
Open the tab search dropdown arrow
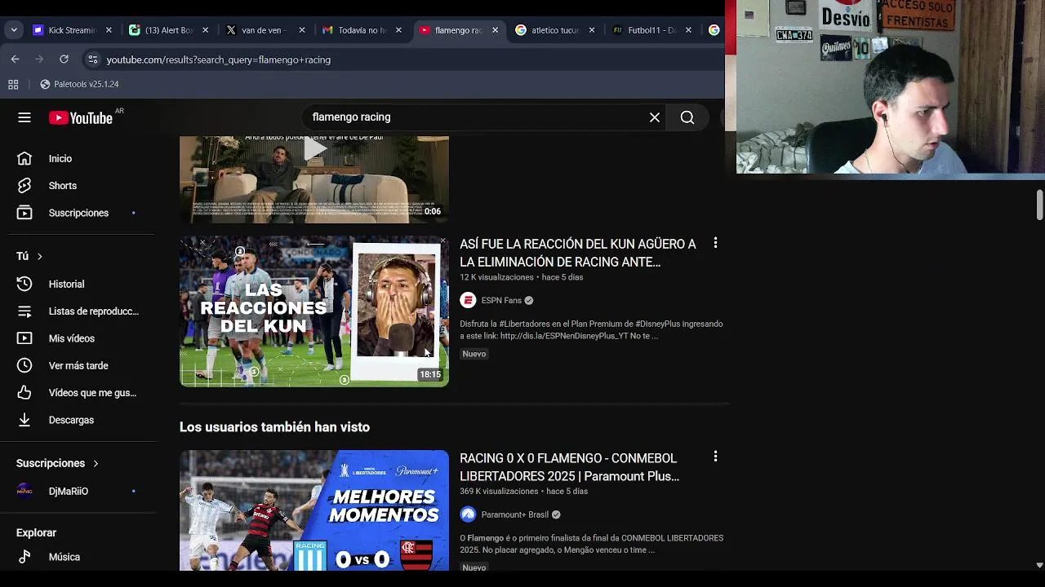click(14, 30)
